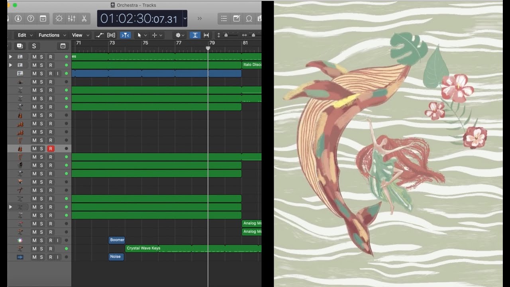Select the record-armed track's cello icon
The width and height of the screenshot is (510, 287).
[x=20, y=149]
